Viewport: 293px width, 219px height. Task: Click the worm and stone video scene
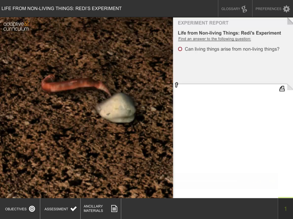[86, 108]
